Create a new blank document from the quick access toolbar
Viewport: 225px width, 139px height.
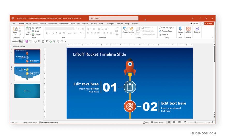[x=43, y=41]
